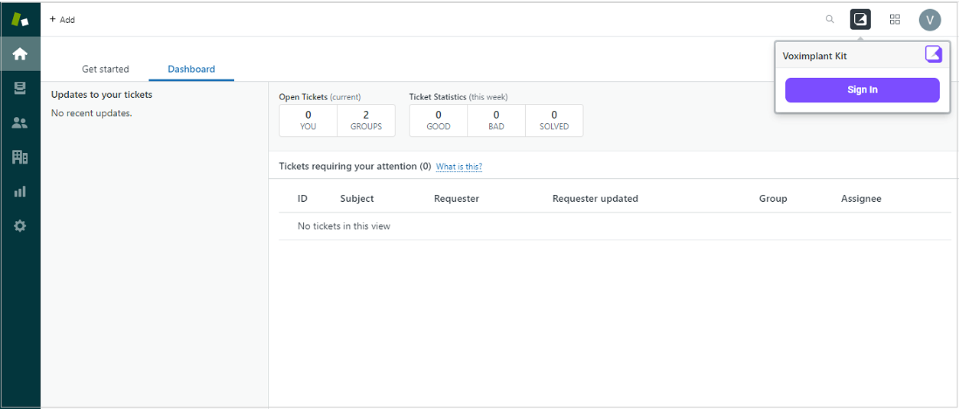This screenshot has height=409, width=959.
Task: Open the Views icon in the sidebar
Action: coord(20,88)
